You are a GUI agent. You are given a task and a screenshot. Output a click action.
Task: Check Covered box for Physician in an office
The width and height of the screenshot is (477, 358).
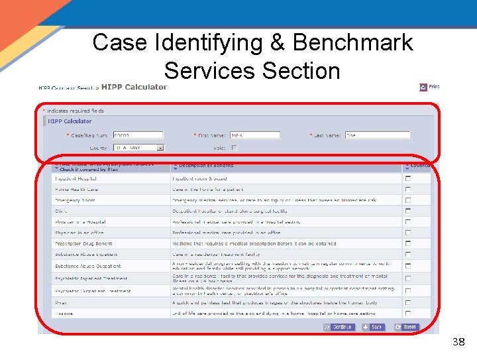[408, 233]
